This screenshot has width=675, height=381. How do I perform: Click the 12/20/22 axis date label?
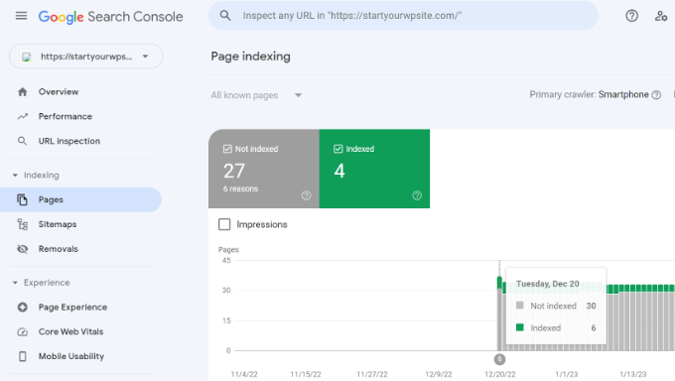(x=499, y=374)
